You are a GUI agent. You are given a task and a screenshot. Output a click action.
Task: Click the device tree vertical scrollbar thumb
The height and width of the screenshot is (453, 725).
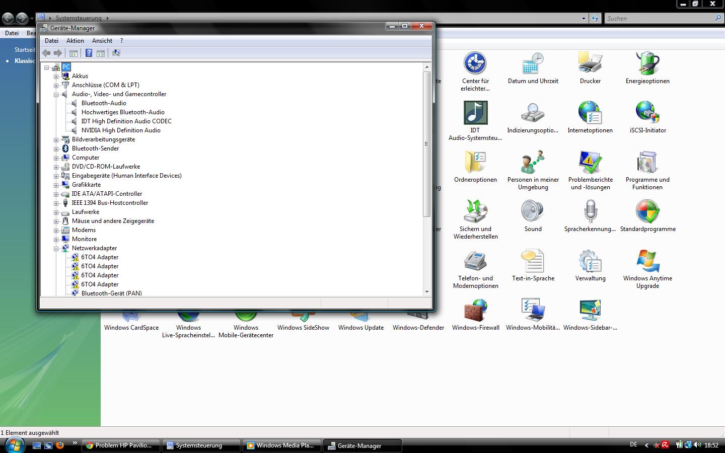(x=427, y=144)
